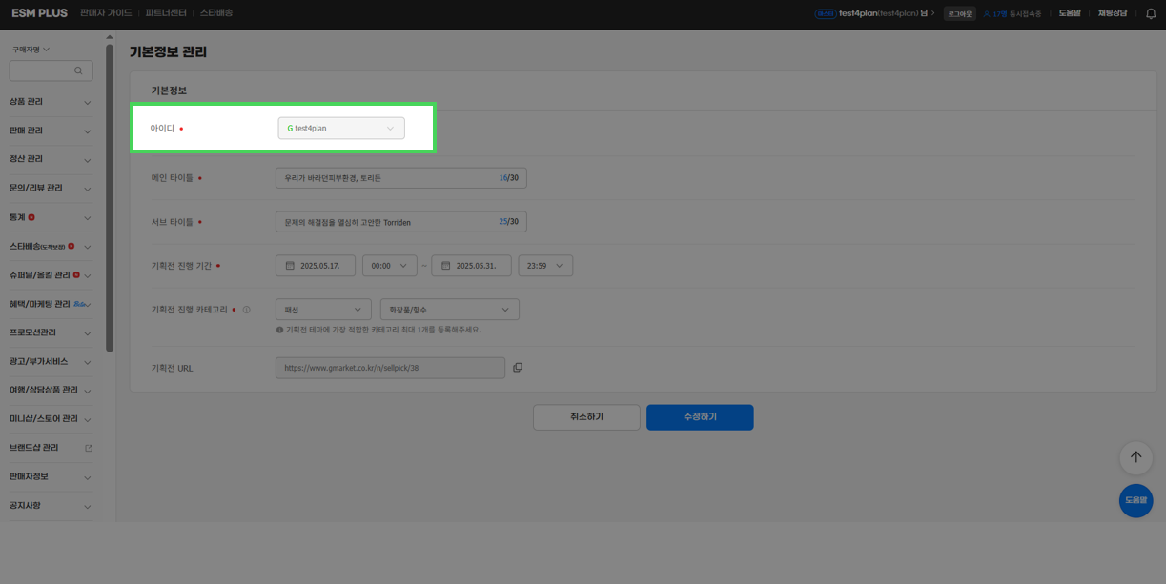Screen dimensions: 1166x584
Task: Click the ESM PLUS logo
Action: [x=39, y=13]
